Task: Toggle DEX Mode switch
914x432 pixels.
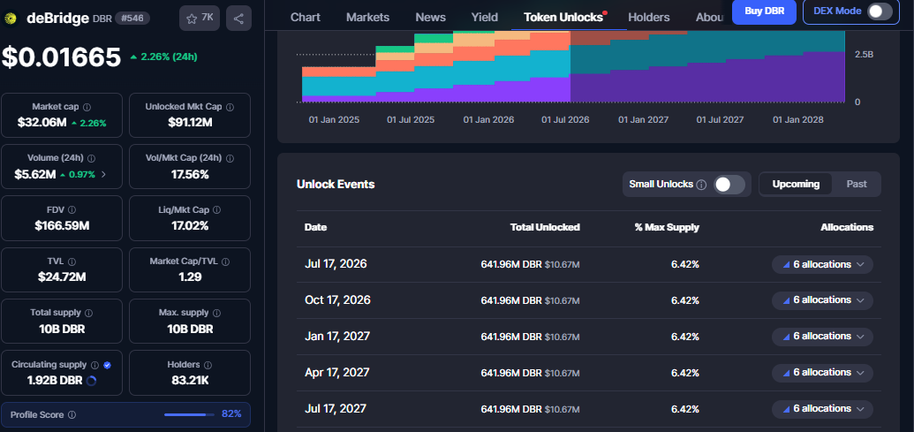Action: [879, 11]
